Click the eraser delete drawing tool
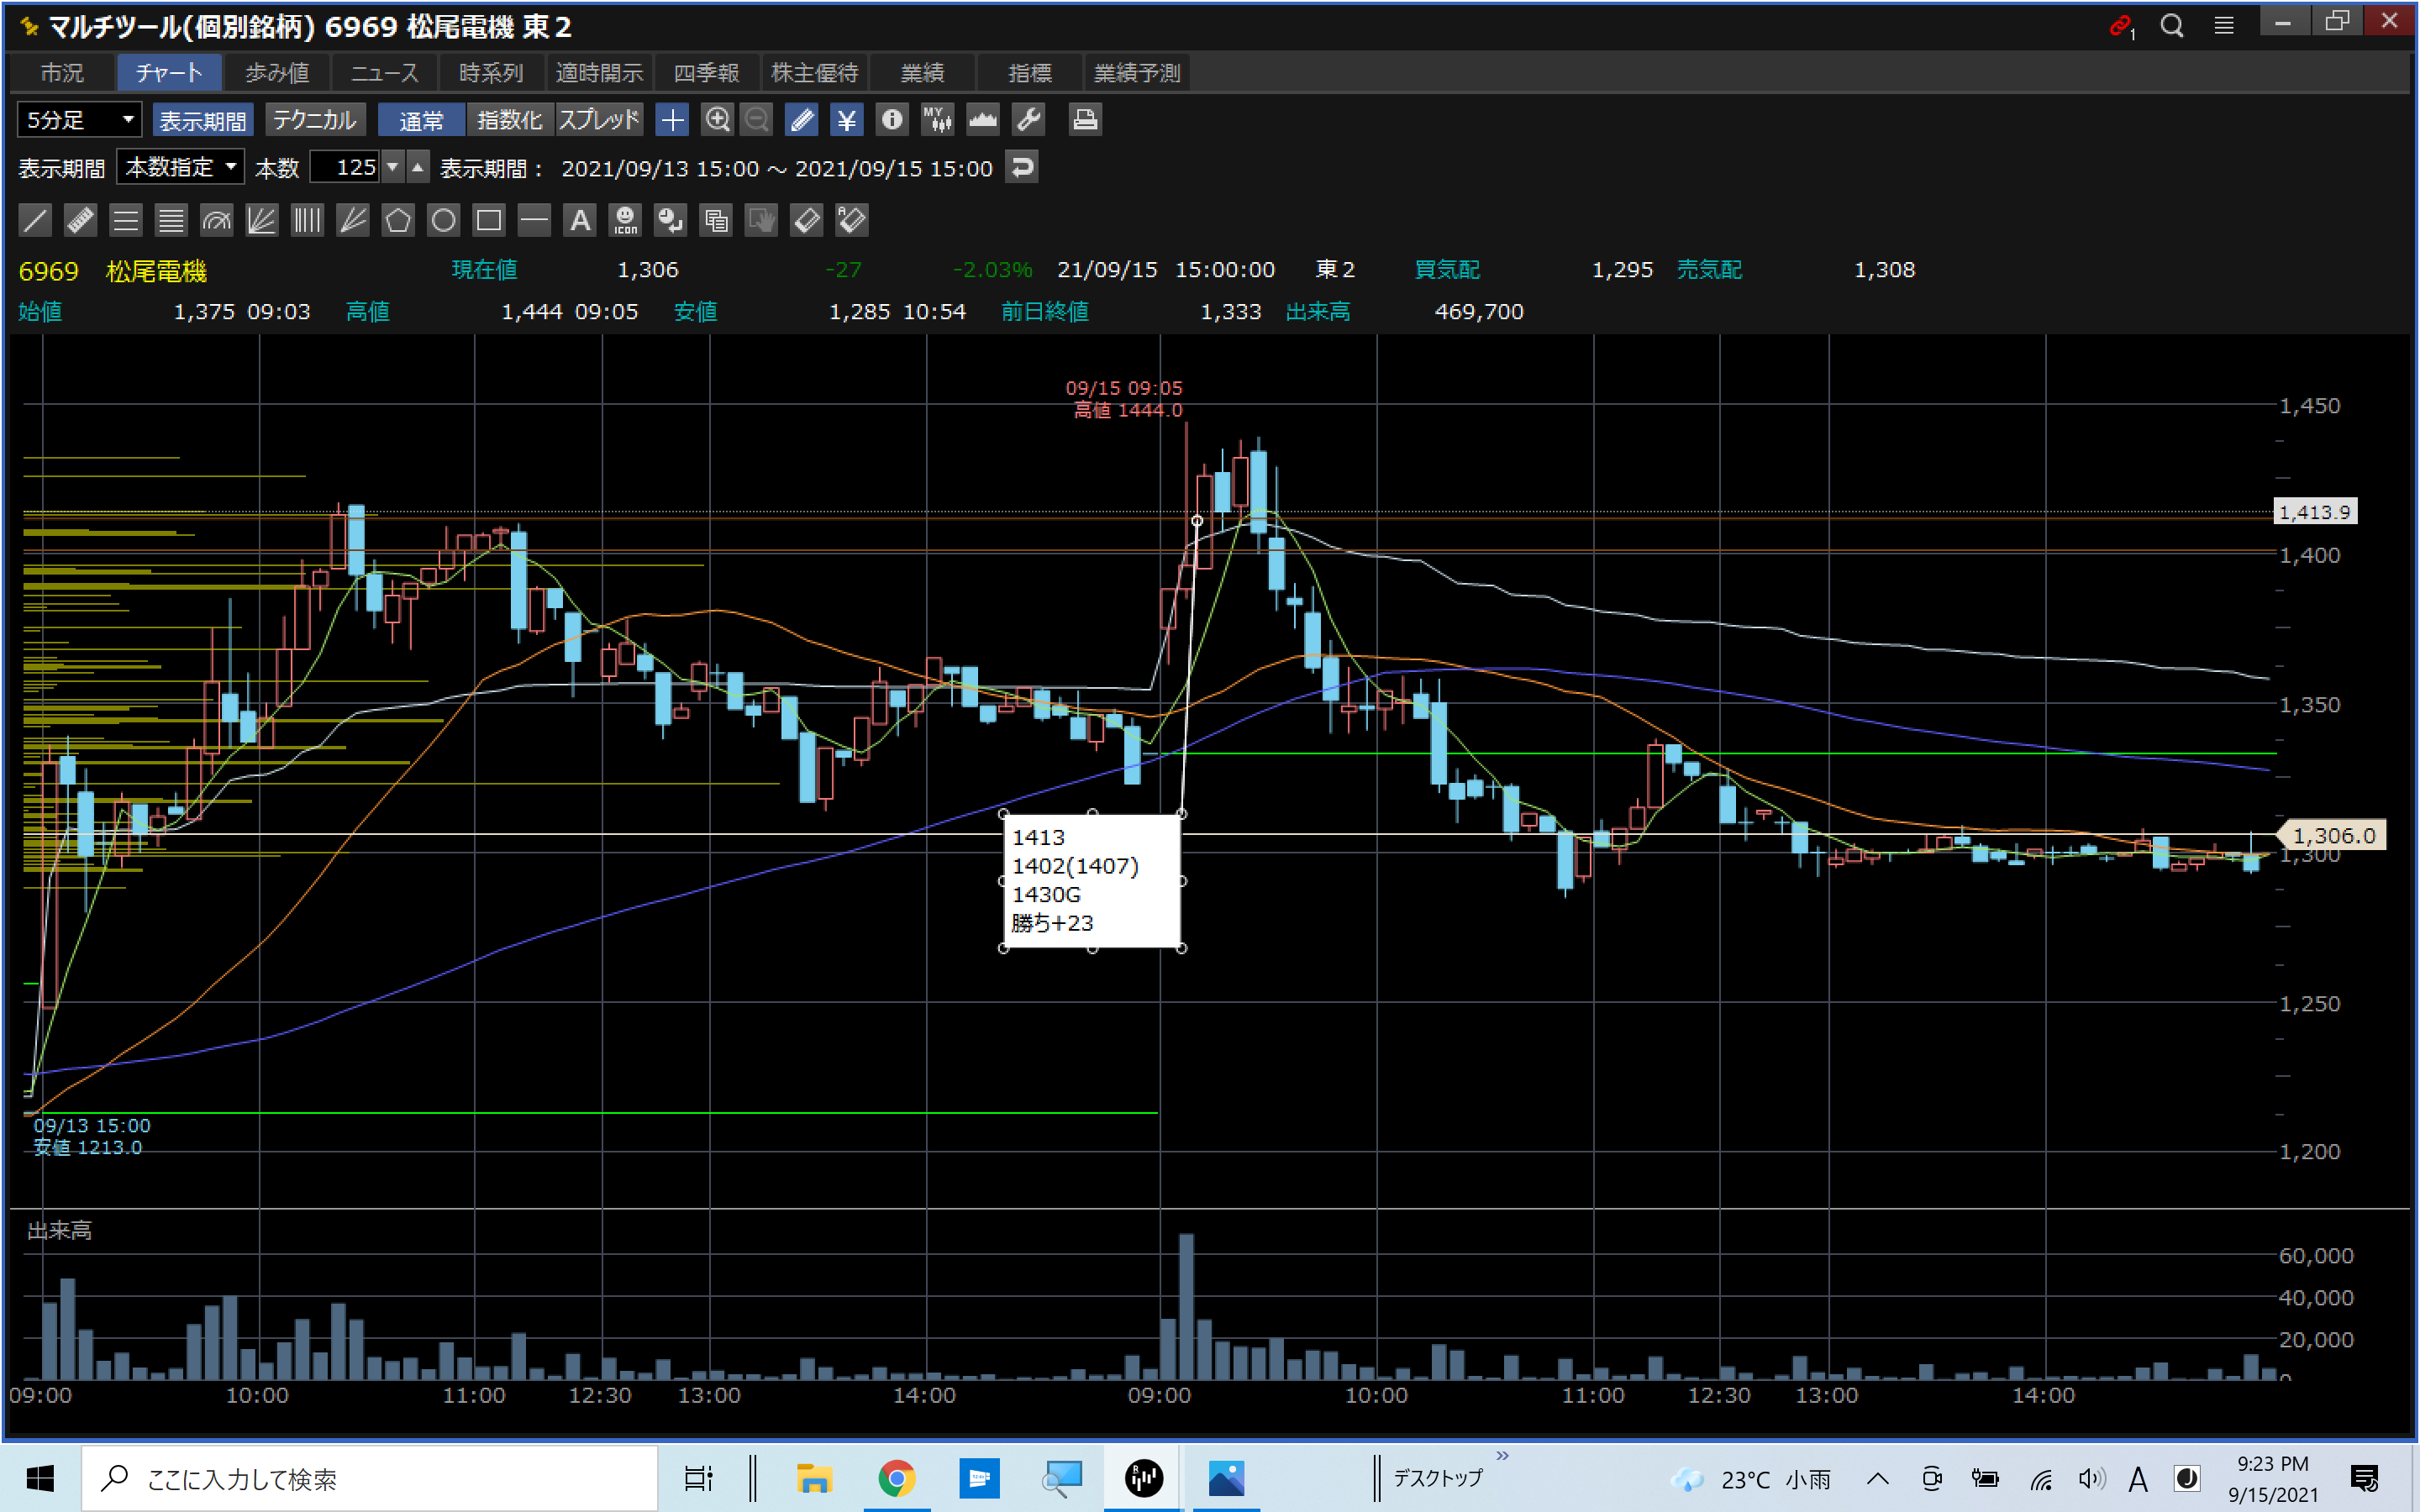The height and width of the screenshot is (1512, 2420). [806, 220]
